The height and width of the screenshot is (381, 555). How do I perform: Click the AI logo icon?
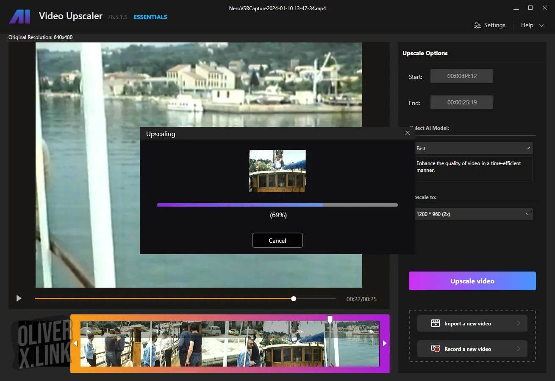pos(19,17)
